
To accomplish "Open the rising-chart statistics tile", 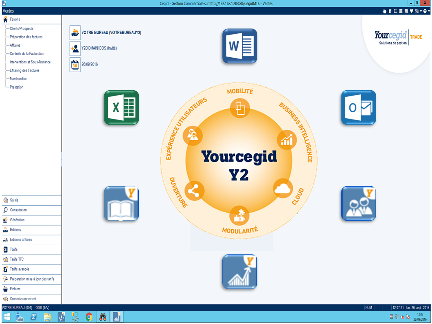I will pos(240,272).
